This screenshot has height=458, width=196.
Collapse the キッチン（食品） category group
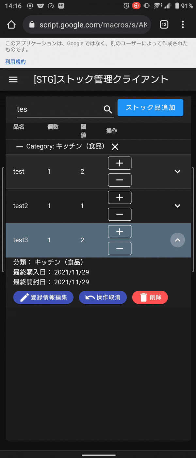20,146
